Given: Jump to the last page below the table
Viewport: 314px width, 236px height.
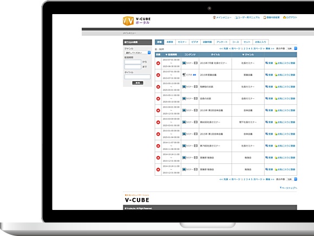Looking at the screenshot, I should coord(270,179).
